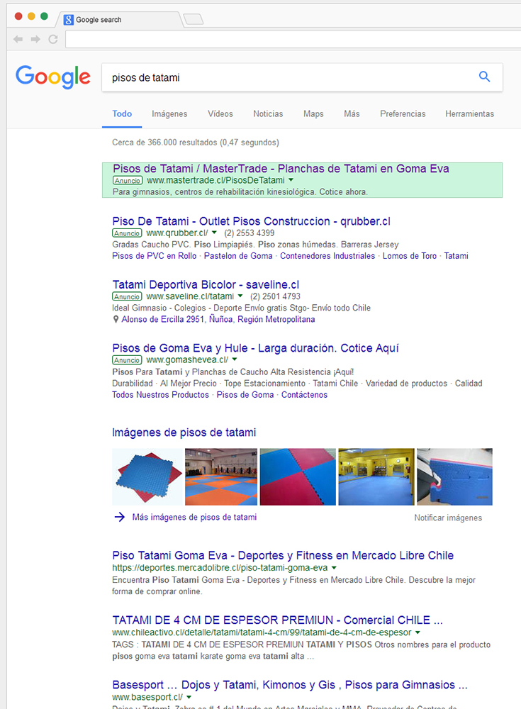Click the Anuncio badge on the MasterTrade ad
521x709 pixels.
pos(128,180)
